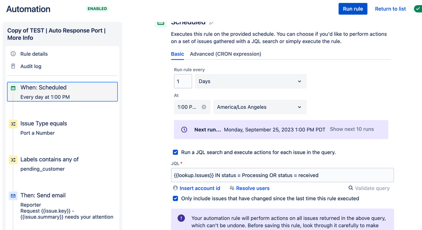Click the Validate query magnifier icon
This screenshot has width=422, height=230.
click(x=351, y=188)
